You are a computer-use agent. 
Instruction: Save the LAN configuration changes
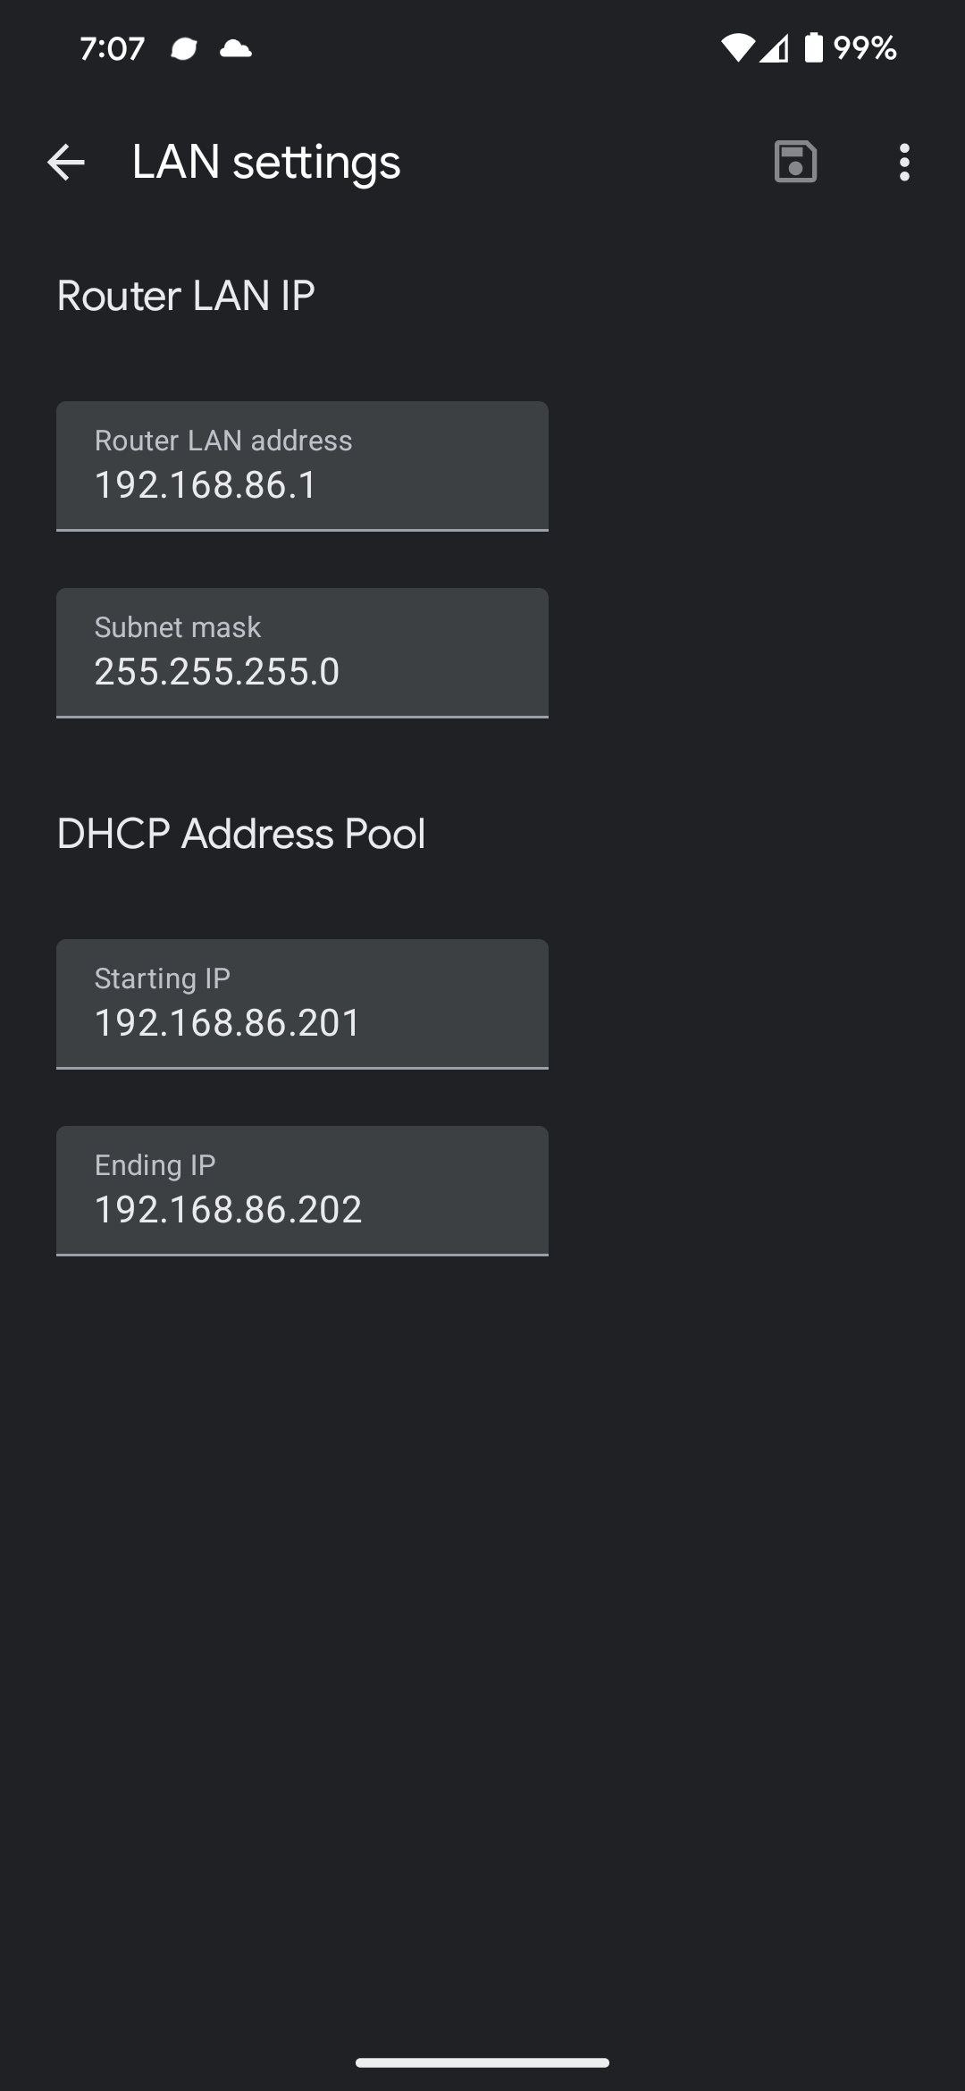(793, 162)
